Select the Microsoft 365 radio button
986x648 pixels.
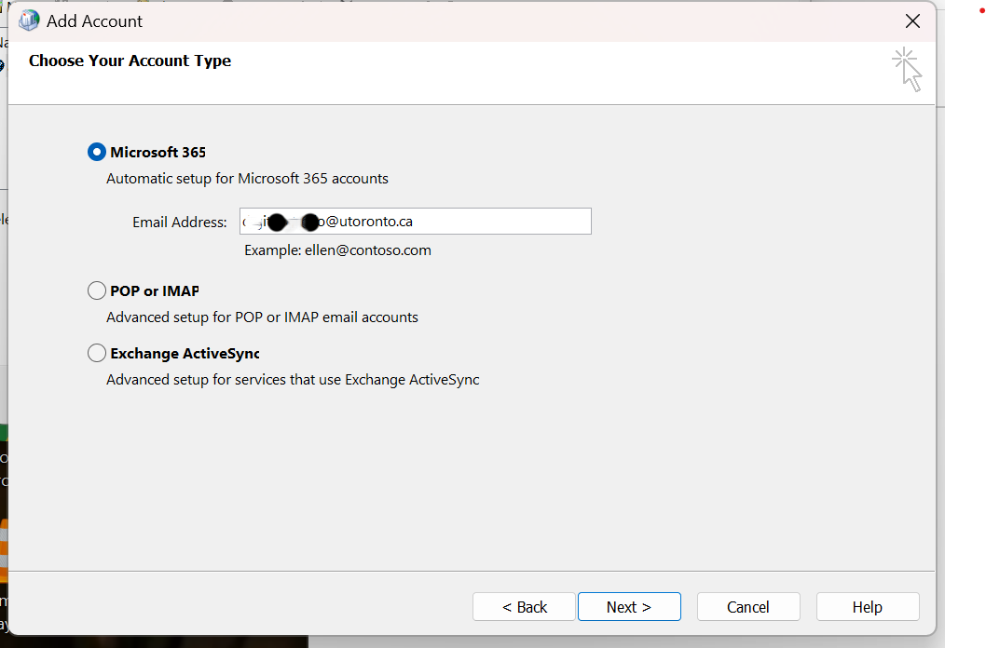click(x=97, y=152)
